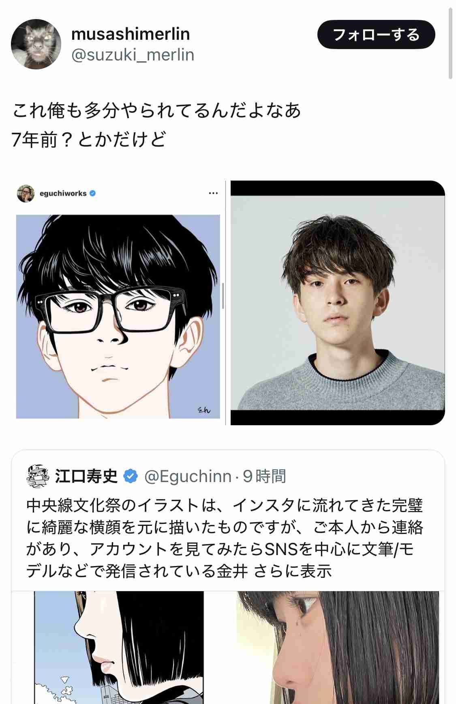View the photo of man in gray sweater
Image resolution: width=456 pixels, height=704 pixels.
[x=338, y=303]
